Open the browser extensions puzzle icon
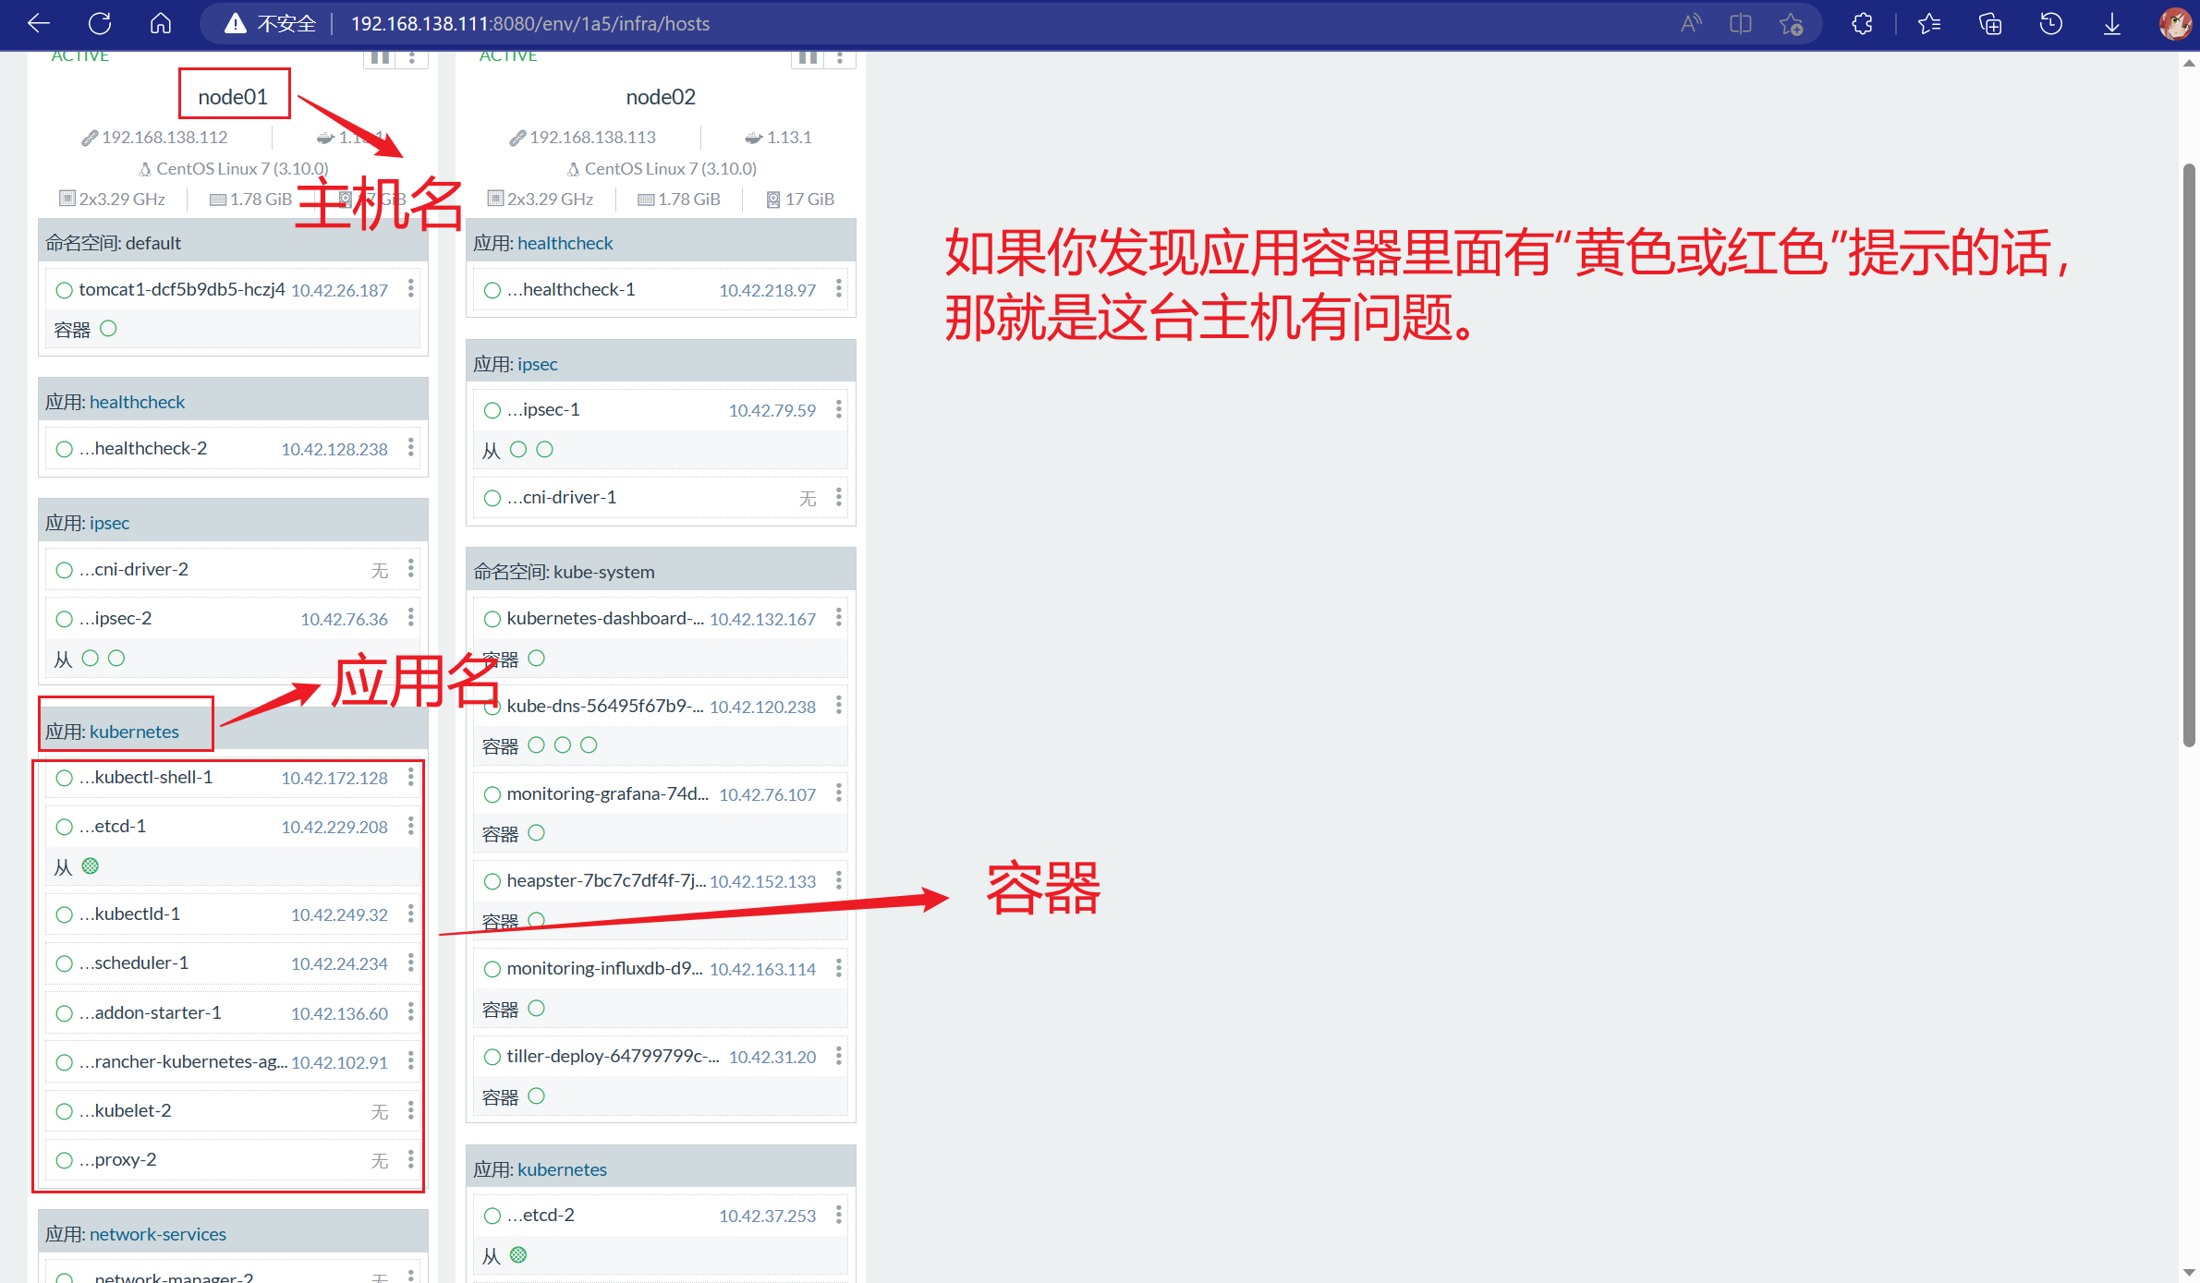 1862,23
